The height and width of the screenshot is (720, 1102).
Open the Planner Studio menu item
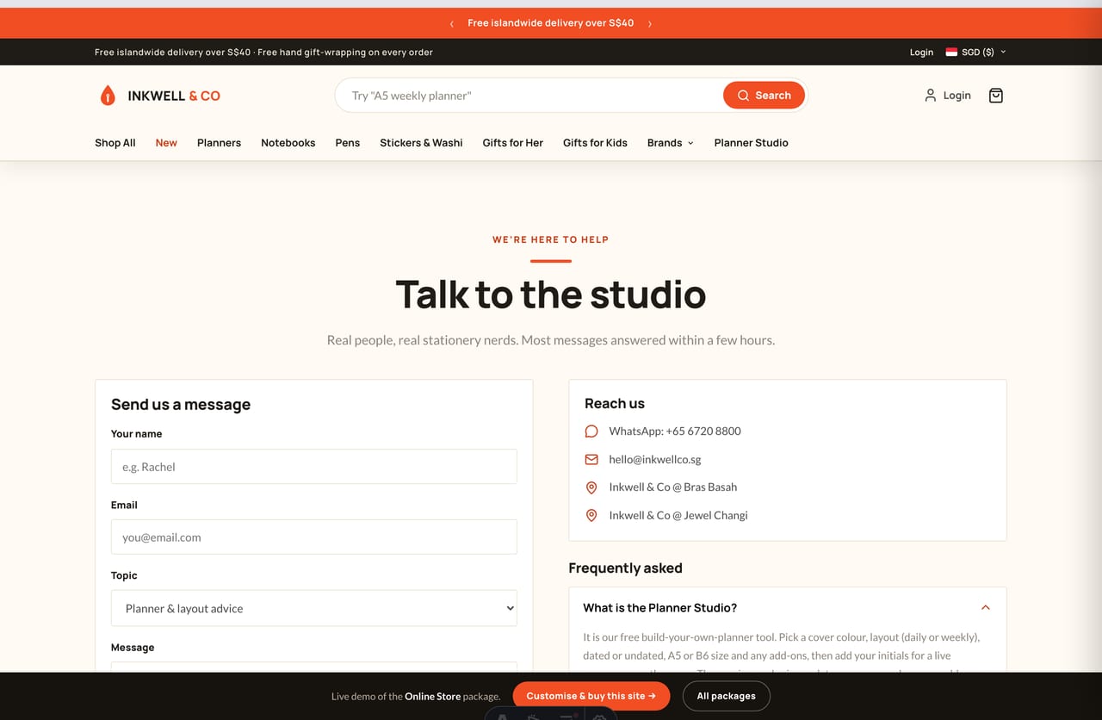pyautogui.click(x=752, y=143)
